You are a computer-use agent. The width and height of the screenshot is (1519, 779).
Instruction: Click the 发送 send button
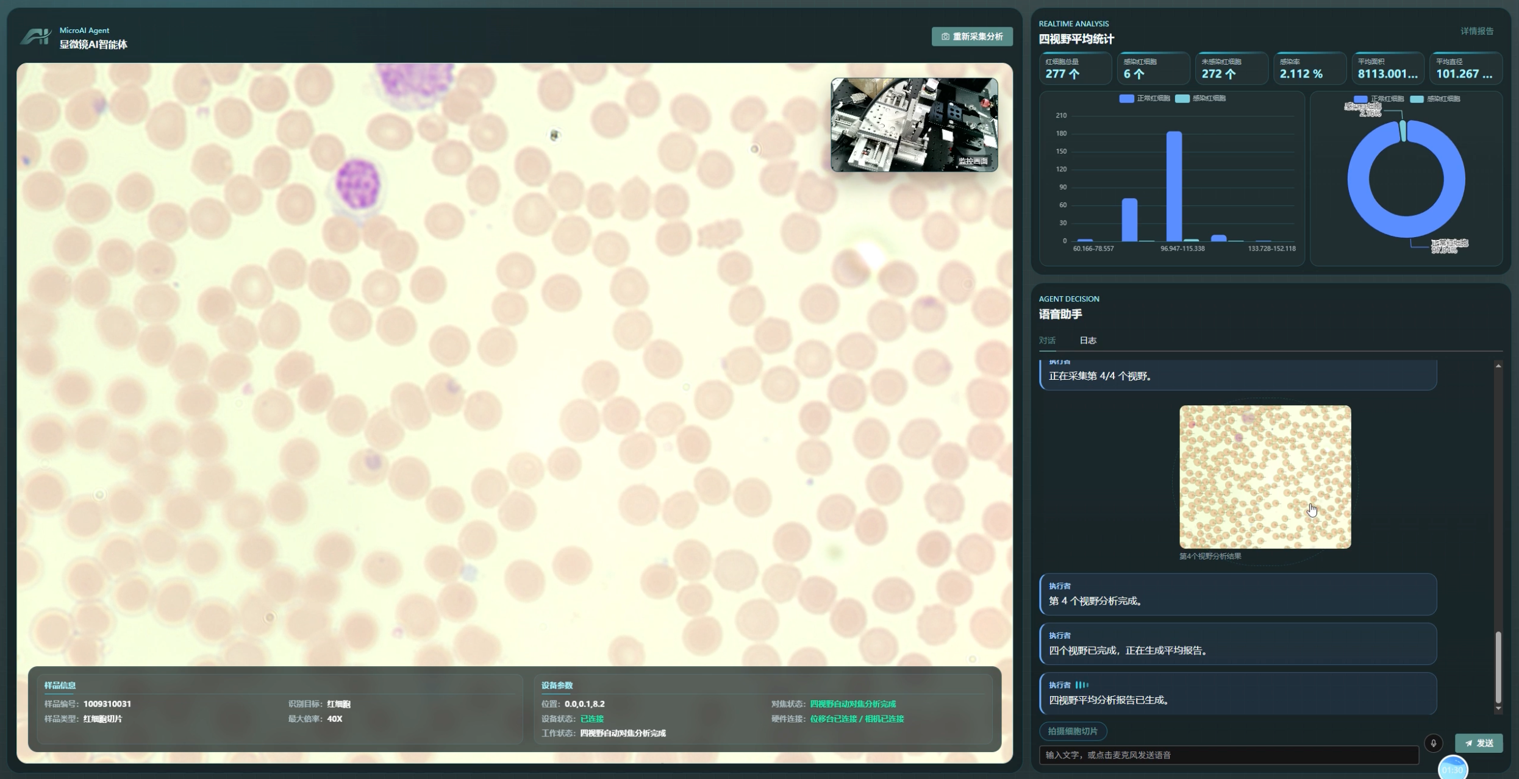point(1479,743)
